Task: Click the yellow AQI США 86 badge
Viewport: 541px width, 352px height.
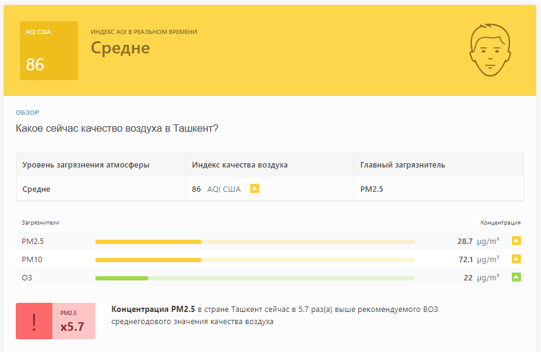Action: [49, 51]
